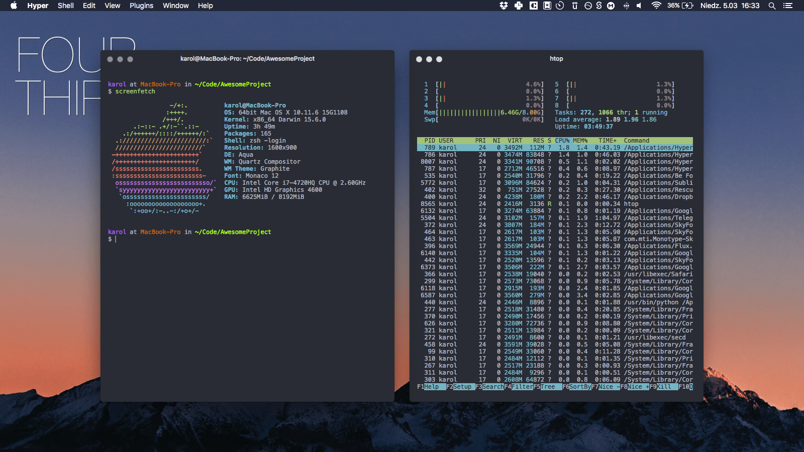Open the bookmark star menu bar icon

[x=547, y=6]
